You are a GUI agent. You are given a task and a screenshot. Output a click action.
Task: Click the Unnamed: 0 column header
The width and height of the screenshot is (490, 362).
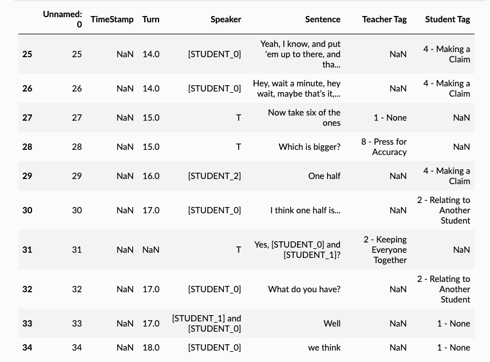tap(62, 19)
